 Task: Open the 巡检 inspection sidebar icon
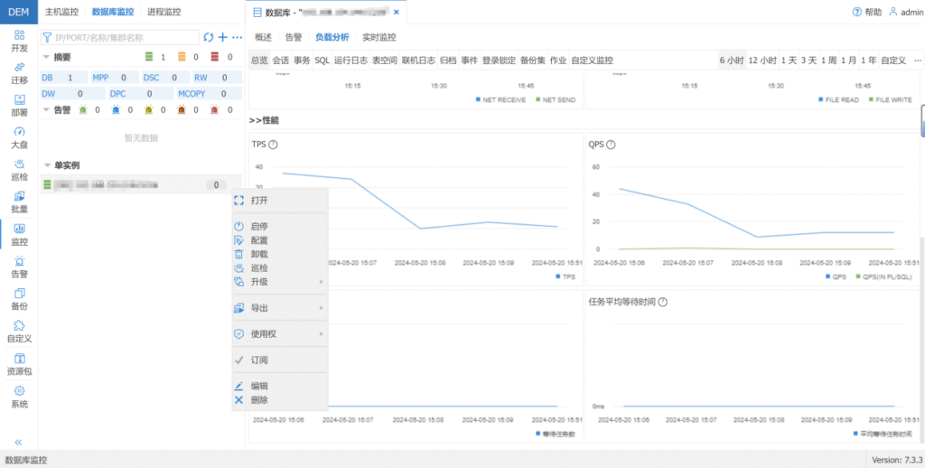pos(19,170)
